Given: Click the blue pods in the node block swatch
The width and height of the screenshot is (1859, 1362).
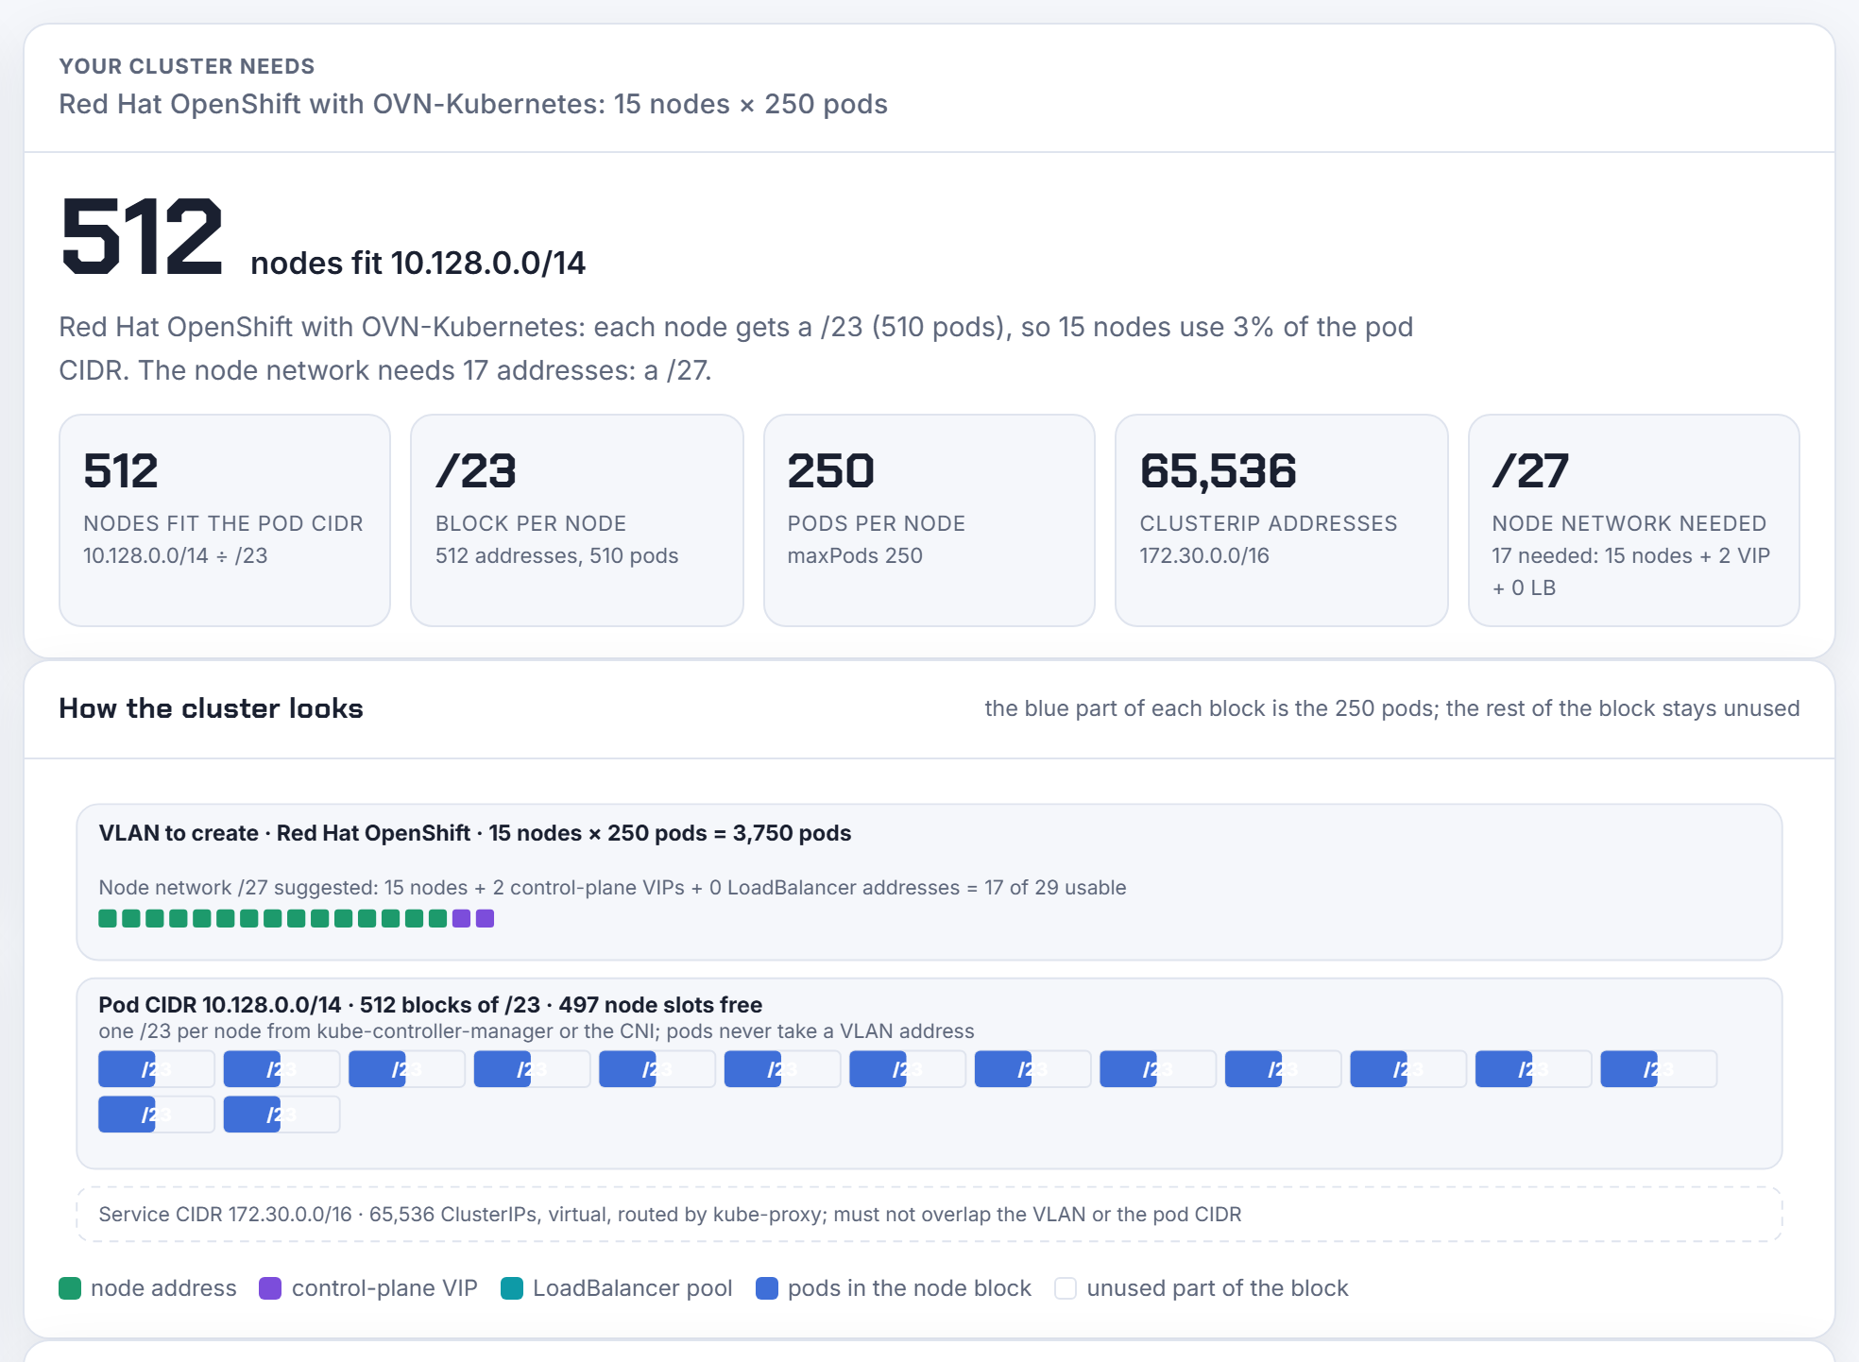Looking at the screenshot, I should (x=767, y=1288).
